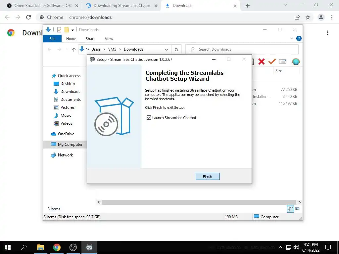Close the Chrome Downloads tab
Screen dimensions: 339x254
point(235,6)
